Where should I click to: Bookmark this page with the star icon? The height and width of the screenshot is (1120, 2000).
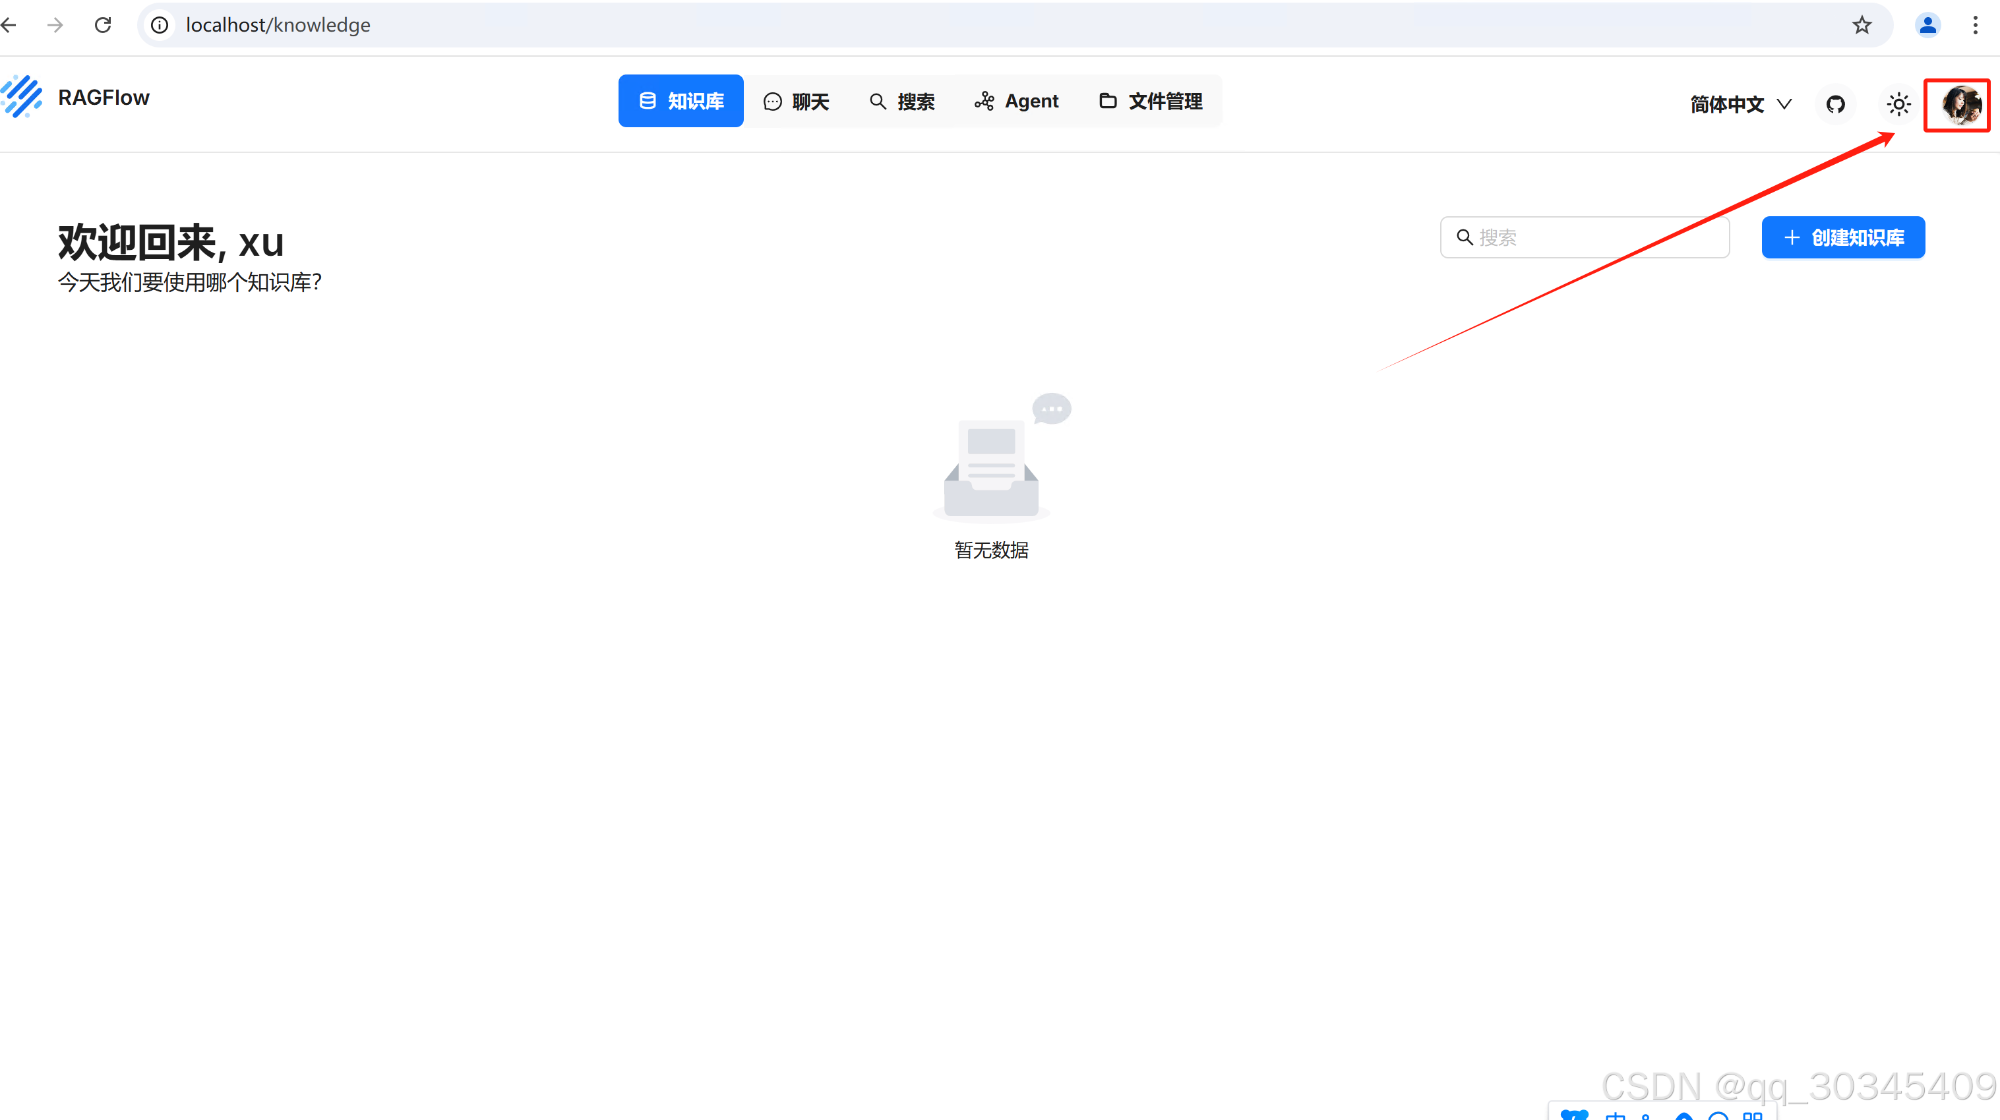[x=1862, y=25]
